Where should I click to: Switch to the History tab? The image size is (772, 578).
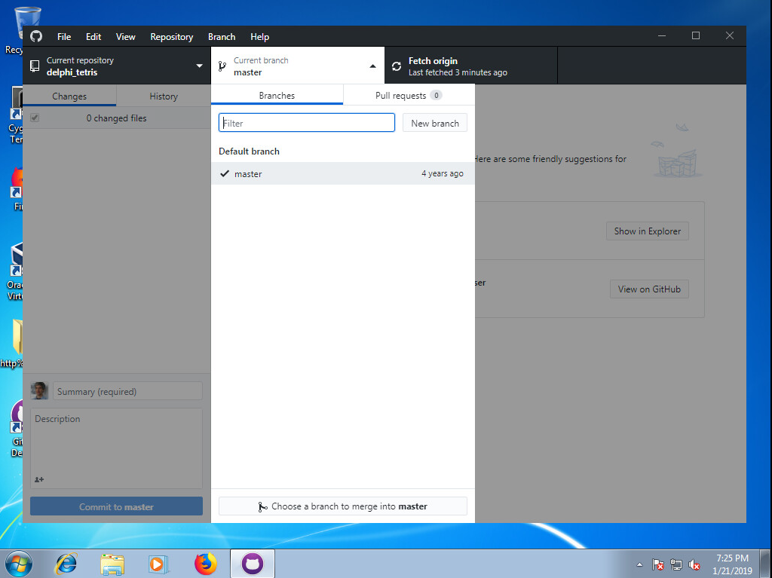(x=164, y=96)
